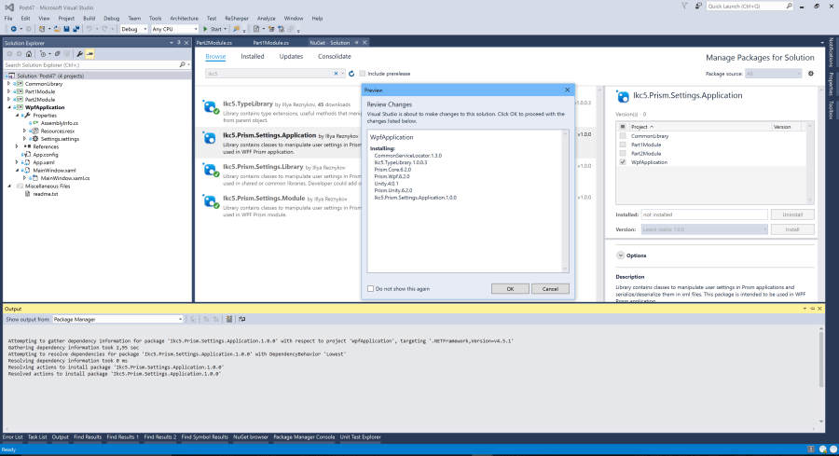This screenshot has width=839, height=456.
Task: Click OK in the Preview dialog
Action: click(510, 288)
